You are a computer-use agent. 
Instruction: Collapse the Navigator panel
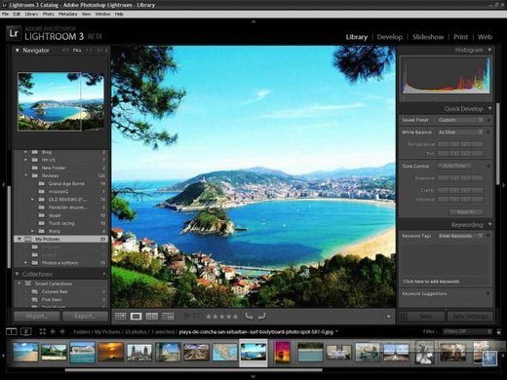click(x=18, y=51)
